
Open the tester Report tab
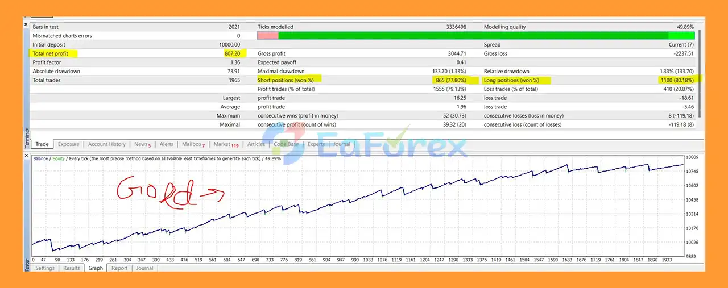pyautogui.click(x=119, y=268)
